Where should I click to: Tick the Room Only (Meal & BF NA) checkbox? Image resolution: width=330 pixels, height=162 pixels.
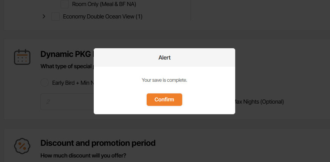pos(65,5)
